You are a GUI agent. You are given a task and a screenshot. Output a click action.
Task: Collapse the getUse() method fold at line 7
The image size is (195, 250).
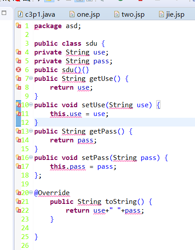pyautogui.click(x=31, y=78)
